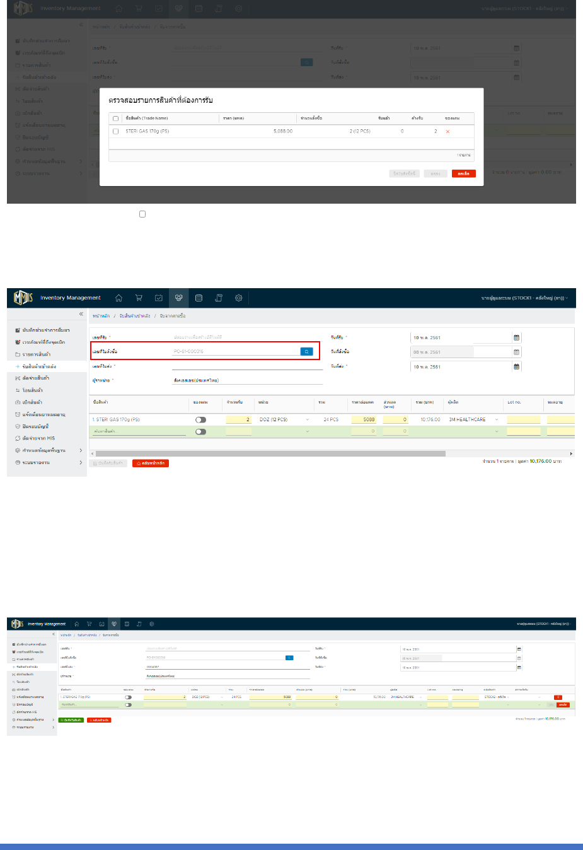Open the document report icon in middle navbar
Image resolution: width=583 pixels, height=850 pixels.
click(219, 298)
